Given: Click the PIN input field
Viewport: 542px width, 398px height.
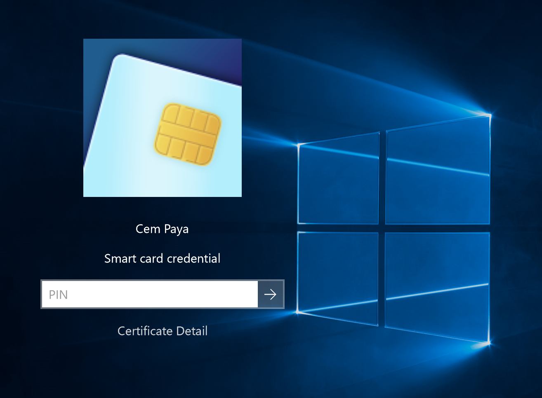Looking at the screenshot, I should pyautogui.click(x=149, y=294).
